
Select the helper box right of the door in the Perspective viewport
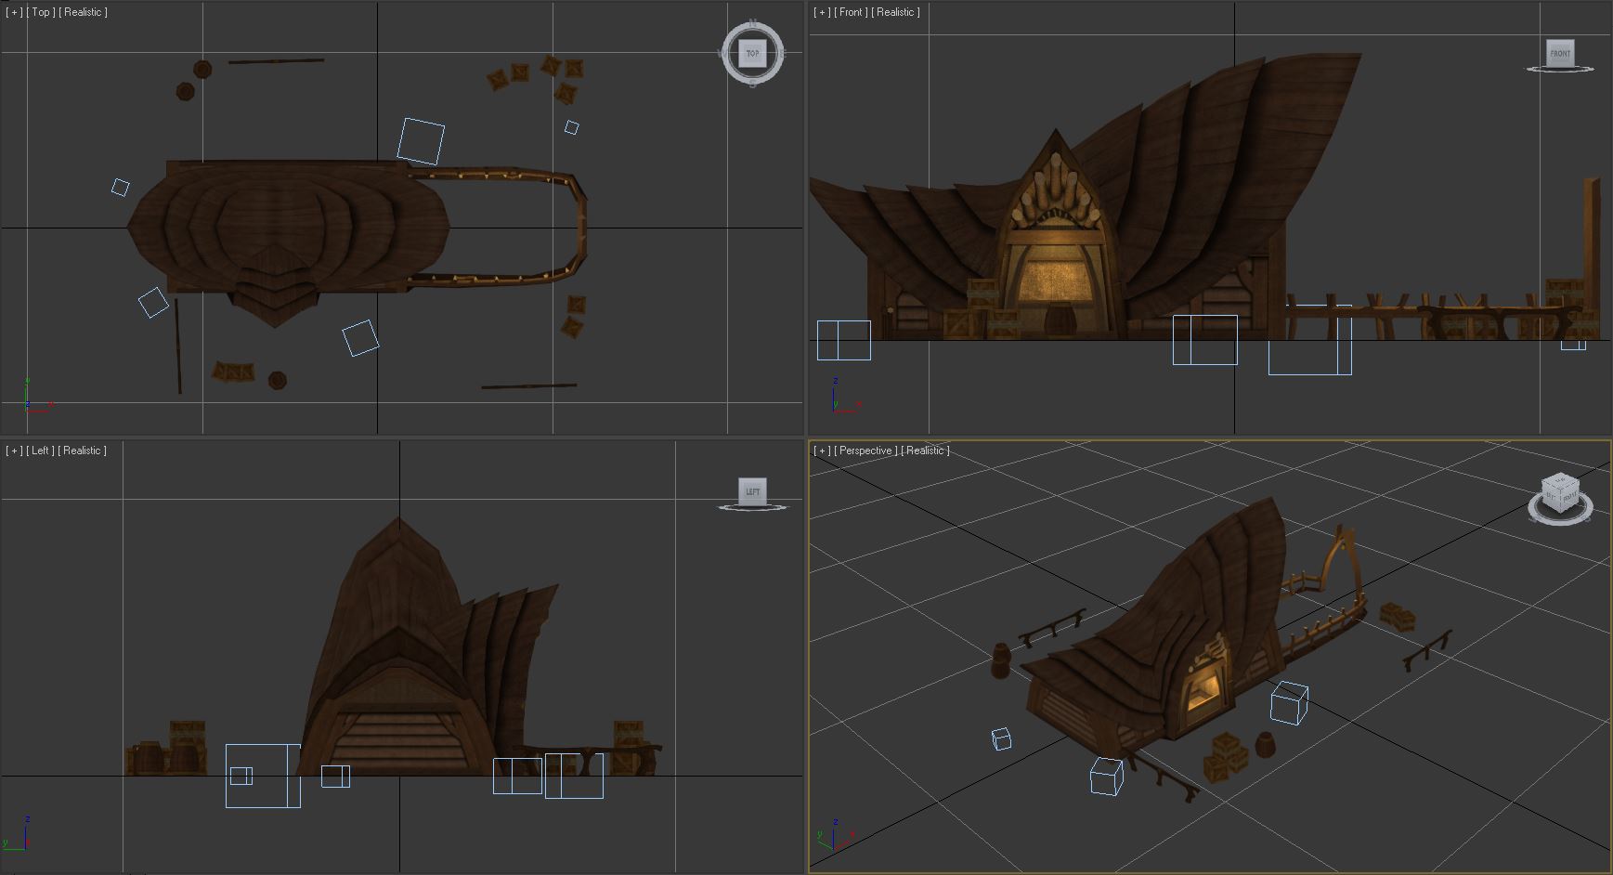click(1290, 702)
